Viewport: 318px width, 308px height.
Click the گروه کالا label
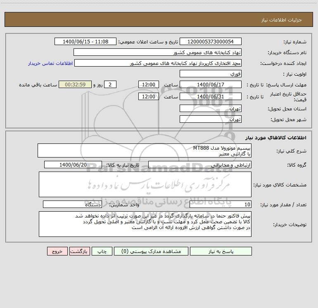coord(297,165)
